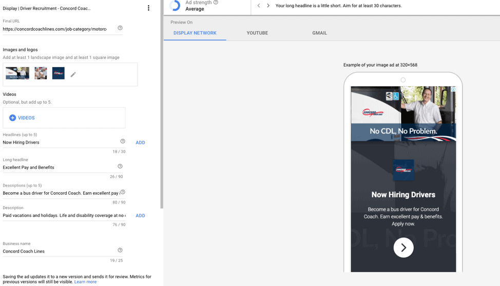Open help icon beside Final URL field

[x=120, y=28]
